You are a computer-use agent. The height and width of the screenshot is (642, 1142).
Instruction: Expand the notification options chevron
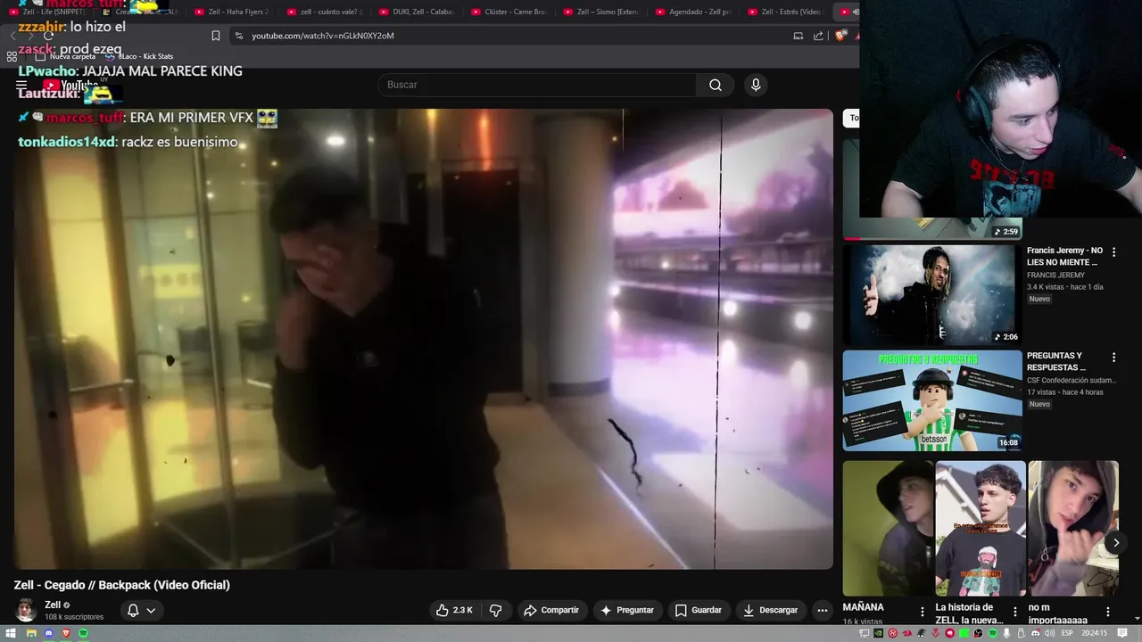coord(151,611)
